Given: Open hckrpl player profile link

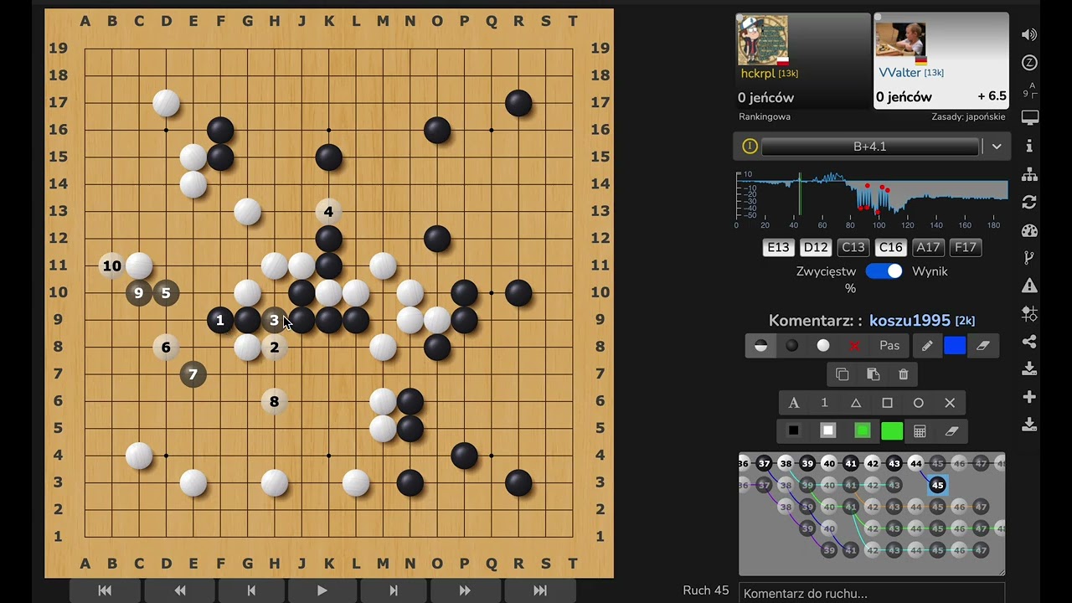Looking at the screenshot, I should click(759, 74).
